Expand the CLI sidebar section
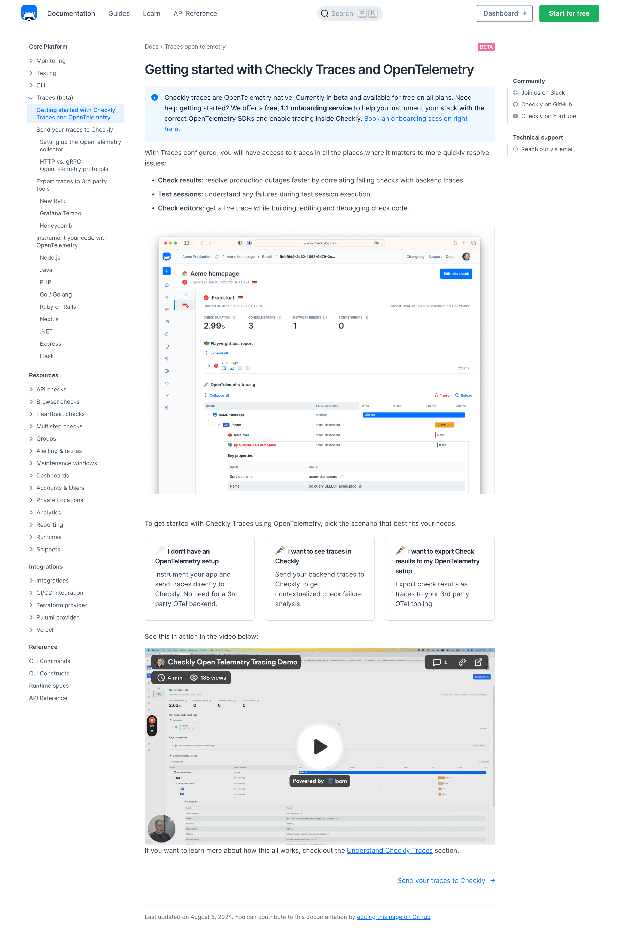This screenshot has width=620, height=935. point(31,86)
